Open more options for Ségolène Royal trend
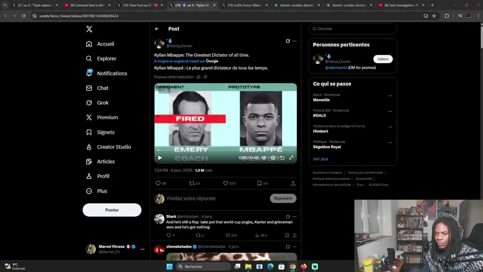Image resolution: width=483 pixels, height=272 pixels. 390,143
